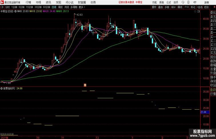The image size is (216, 139).
Task: Toggle the right panel icon above chart
Action: 199,11
